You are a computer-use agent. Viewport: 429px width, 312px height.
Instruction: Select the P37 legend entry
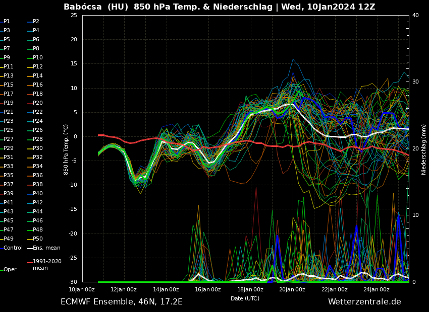[x=9, y=185]
